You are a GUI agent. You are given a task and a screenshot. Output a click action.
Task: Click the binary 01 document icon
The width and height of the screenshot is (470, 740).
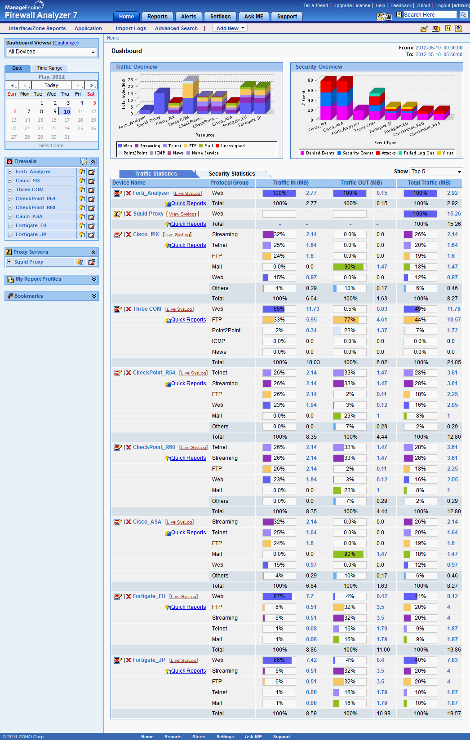point(448,28)
